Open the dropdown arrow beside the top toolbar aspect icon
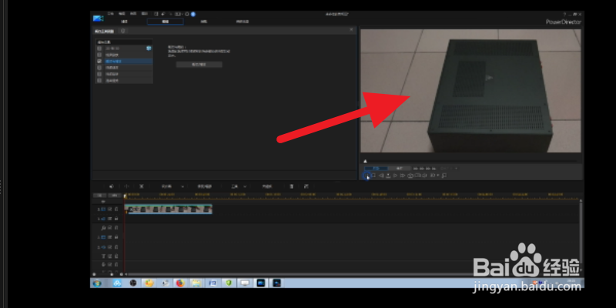This screenshot has height=308, width=616. (182, 14)
